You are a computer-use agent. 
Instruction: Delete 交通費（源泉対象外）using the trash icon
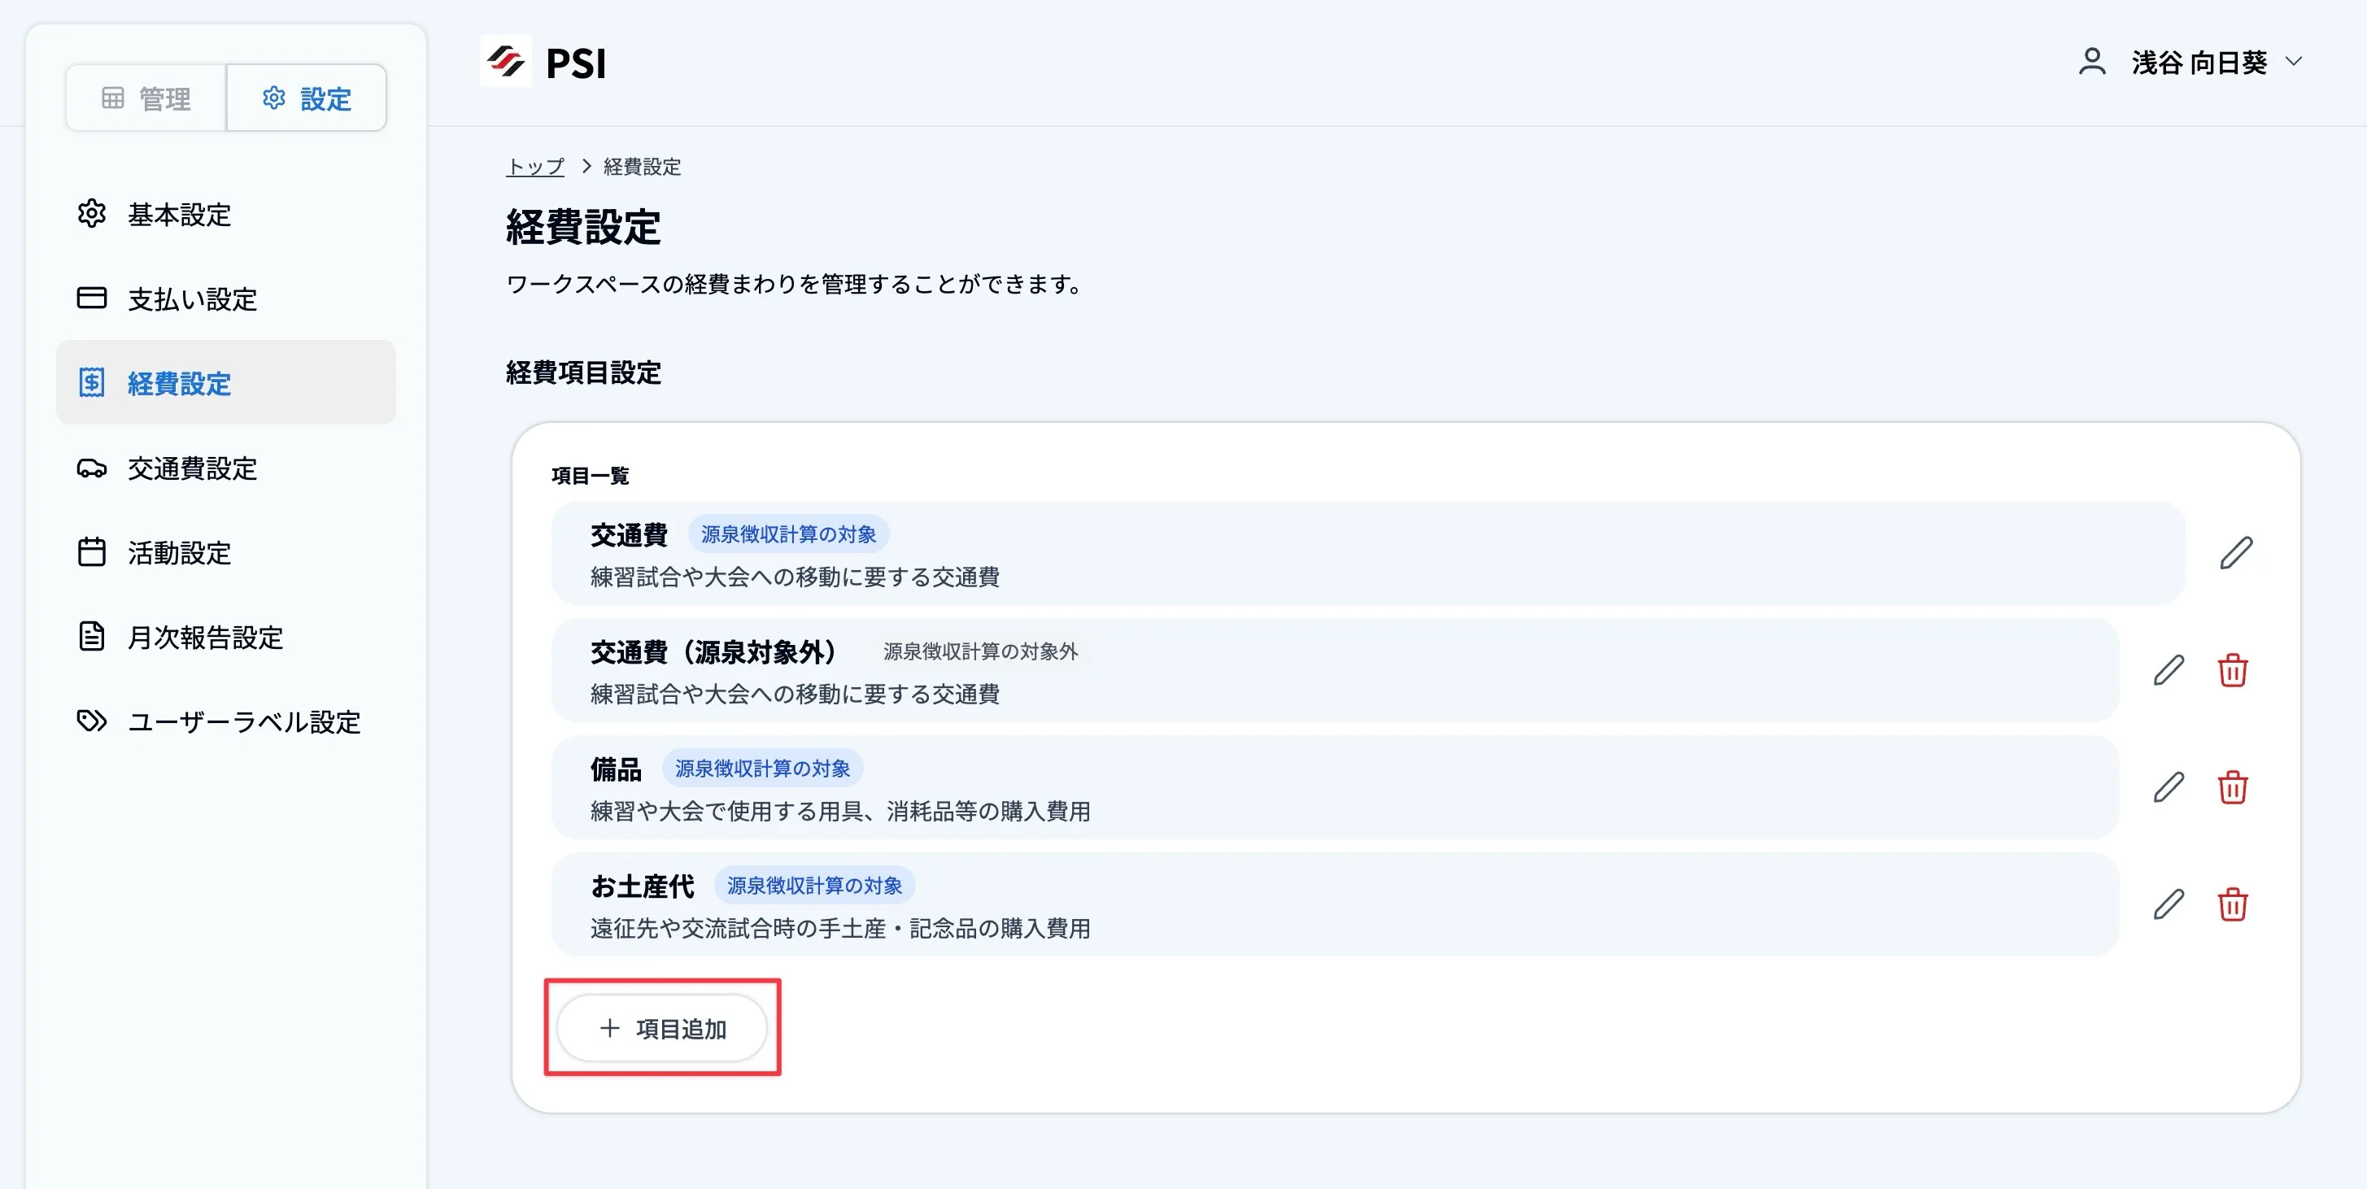click(2233, 670)
